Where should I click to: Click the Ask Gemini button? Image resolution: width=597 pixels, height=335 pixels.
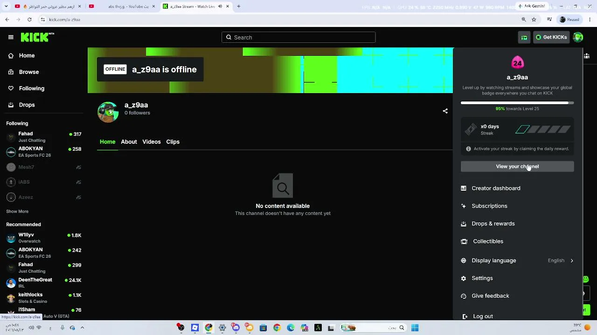[x=532, y=6]
